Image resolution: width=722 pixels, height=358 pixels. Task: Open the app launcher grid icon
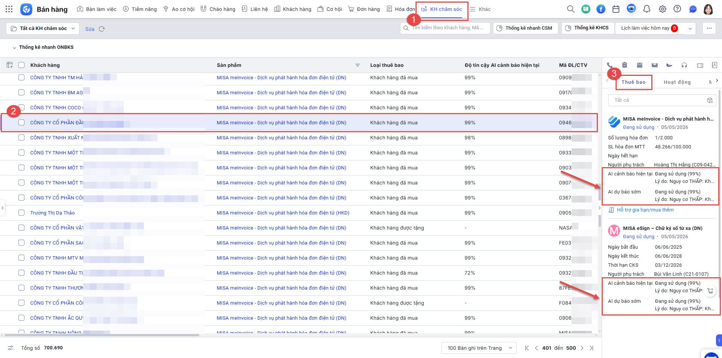[9, 9]
